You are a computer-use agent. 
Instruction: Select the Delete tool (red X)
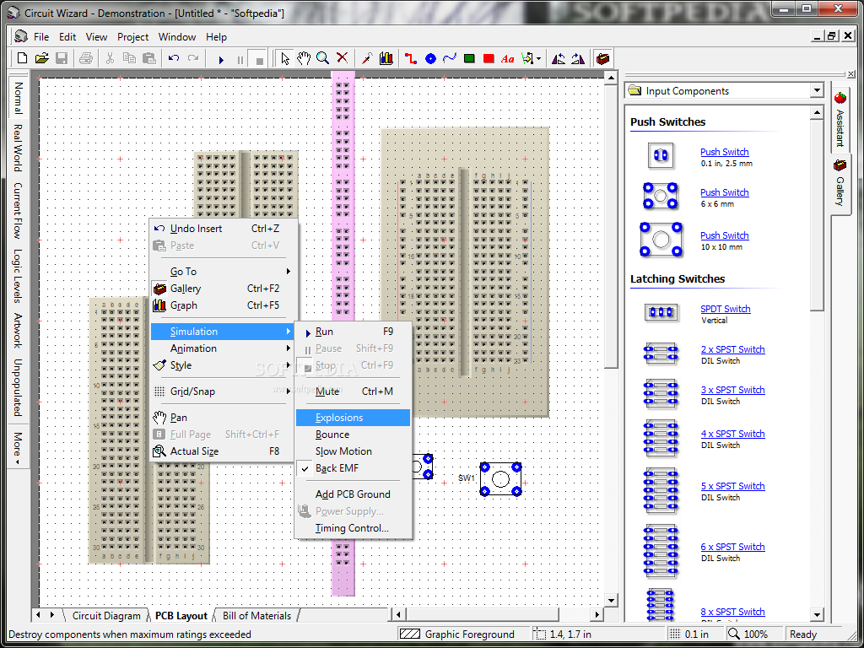[341, 58]
